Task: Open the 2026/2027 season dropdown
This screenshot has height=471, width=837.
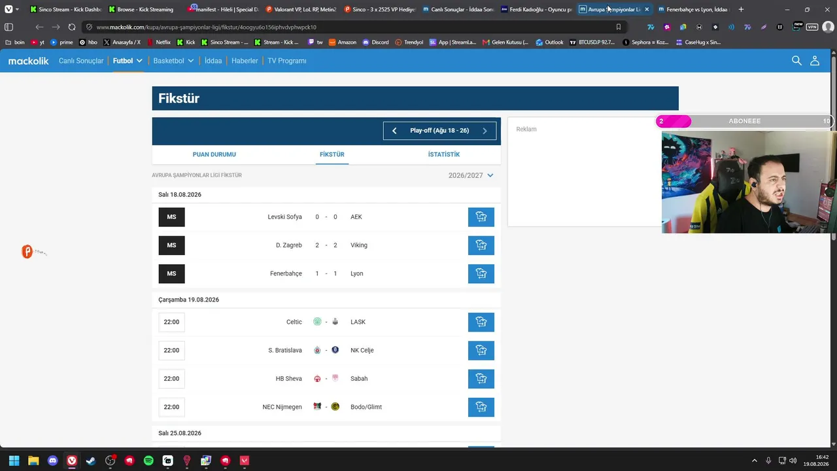Action: click(x=471, y=175)
